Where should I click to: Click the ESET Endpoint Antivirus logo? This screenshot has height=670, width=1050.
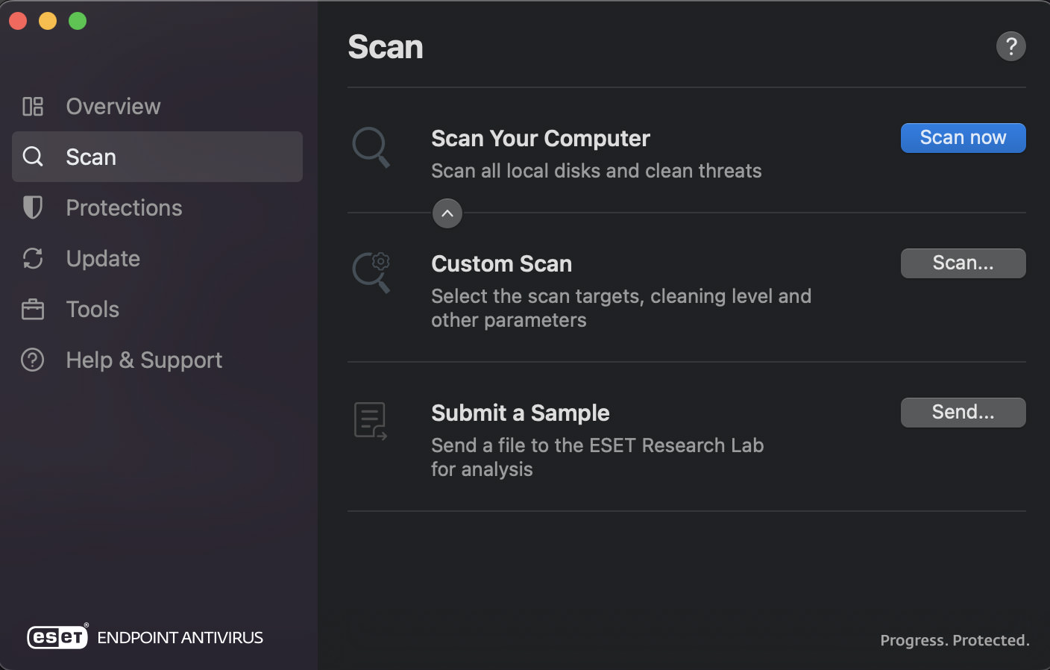tap(145, 636)
